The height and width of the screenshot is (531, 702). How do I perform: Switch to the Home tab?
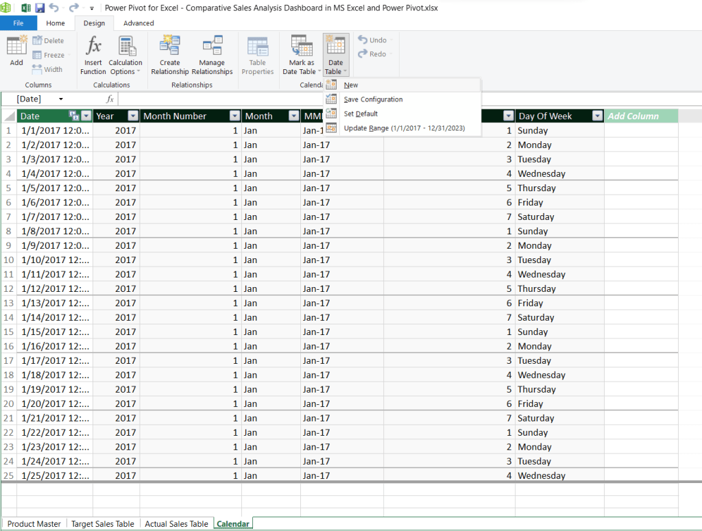pyautogui.click(x=56, y=23)
